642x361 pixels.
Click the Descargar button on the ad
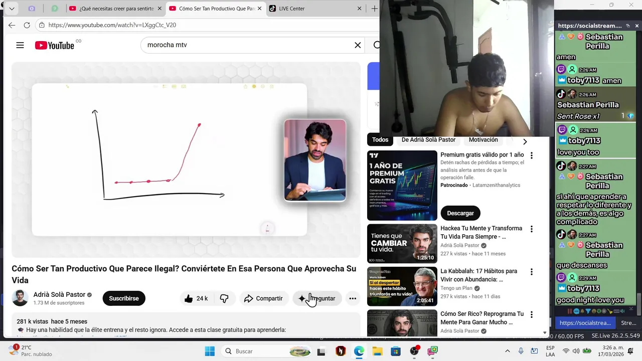(460, 213)
